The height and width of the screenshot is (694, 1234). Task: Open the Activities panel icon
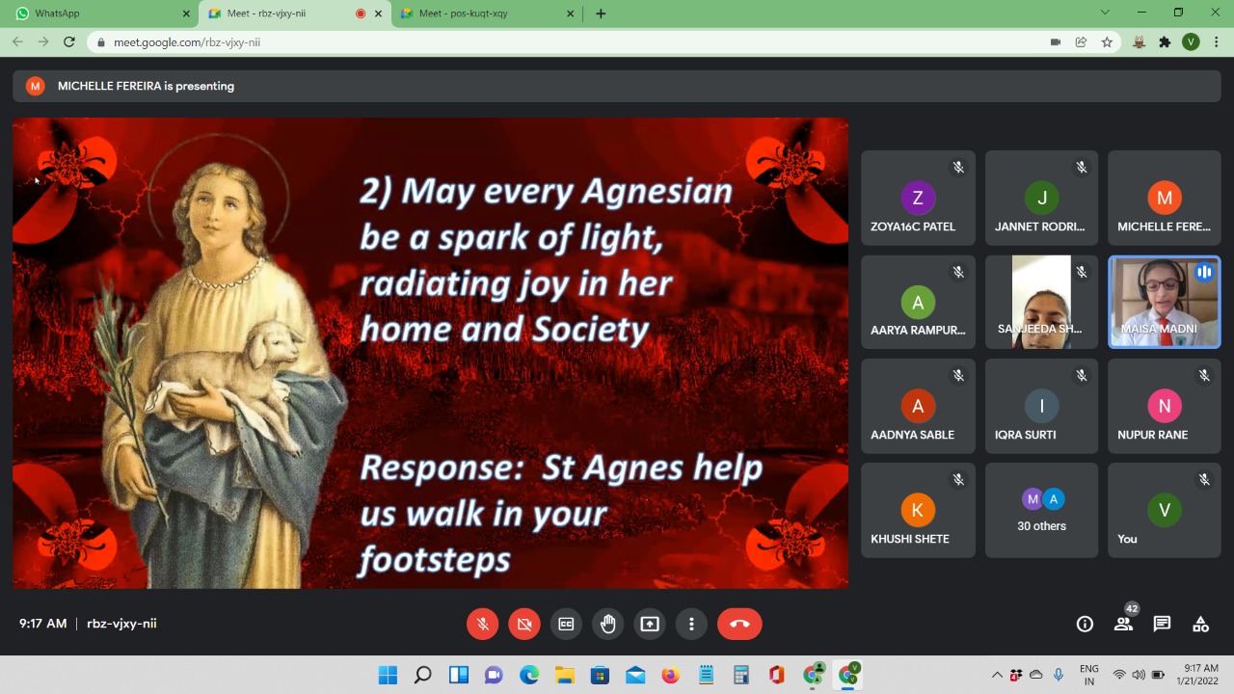[x=1200, y=624]
